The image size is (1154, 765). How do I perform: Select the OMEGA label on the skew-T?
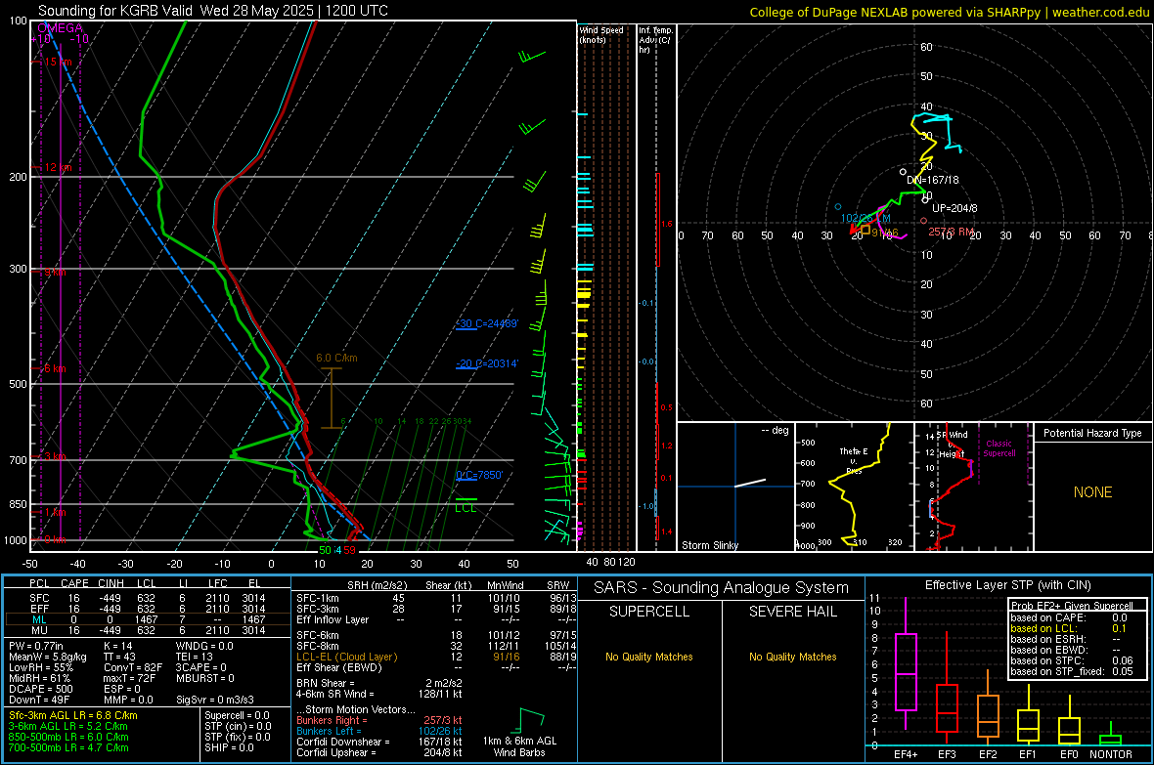(x=60, y=28)
